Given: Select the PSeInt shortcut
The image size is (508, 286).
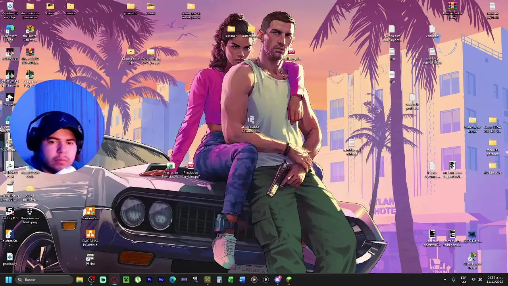Looking at the screenshot, I should (x=90, y=259).
